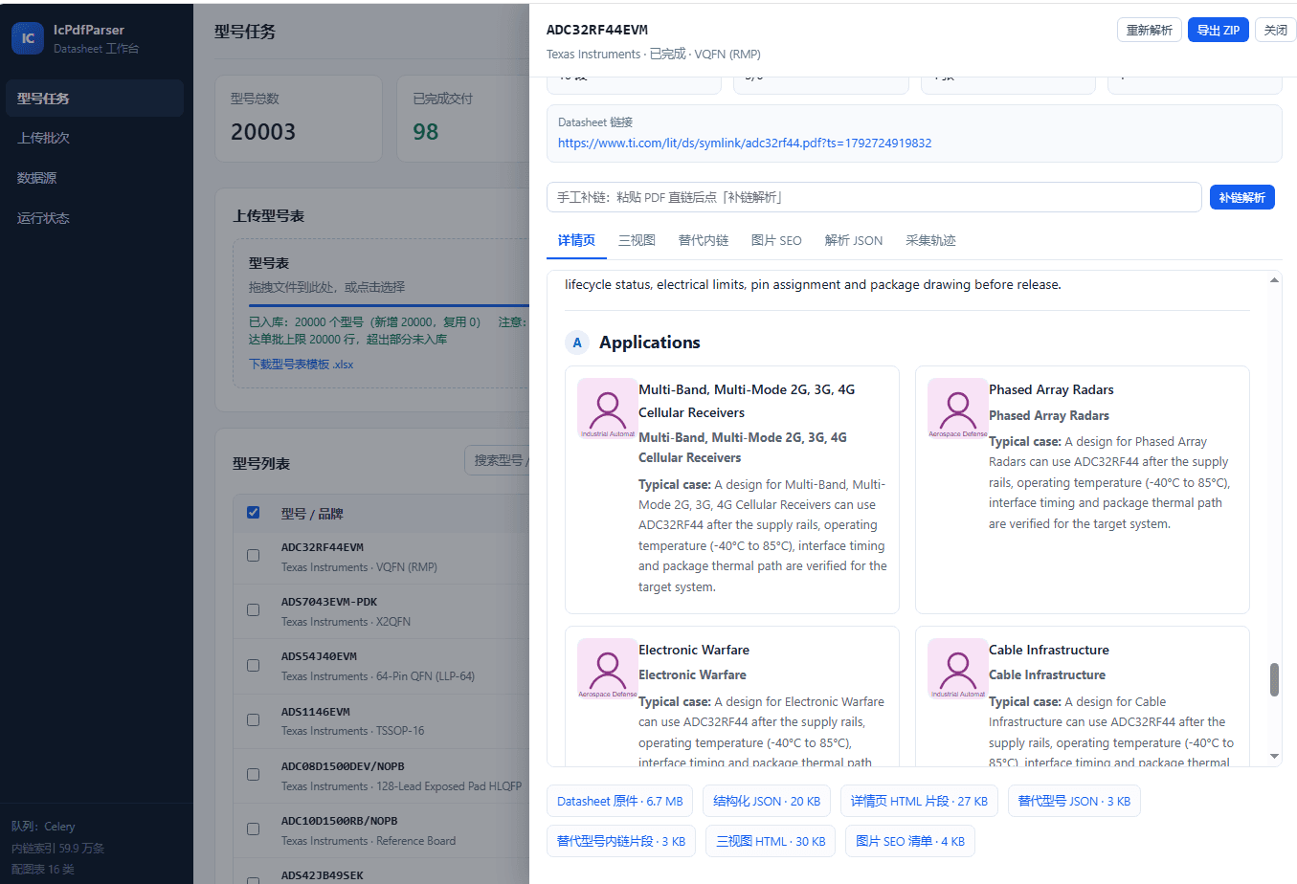Image resolution: width=1297 pixels, height=884 pixels.
Task: Open the 三视图 HTML 30 KB file
Action: point(771,841)
